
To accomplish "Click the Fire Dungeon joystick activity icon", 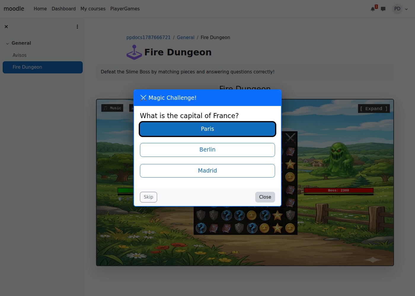I will tap(134, 52).
